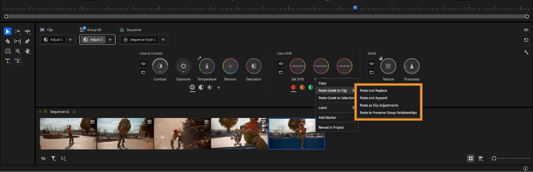Select the marquee selection tool beside Rectangle

click(18, 51)
